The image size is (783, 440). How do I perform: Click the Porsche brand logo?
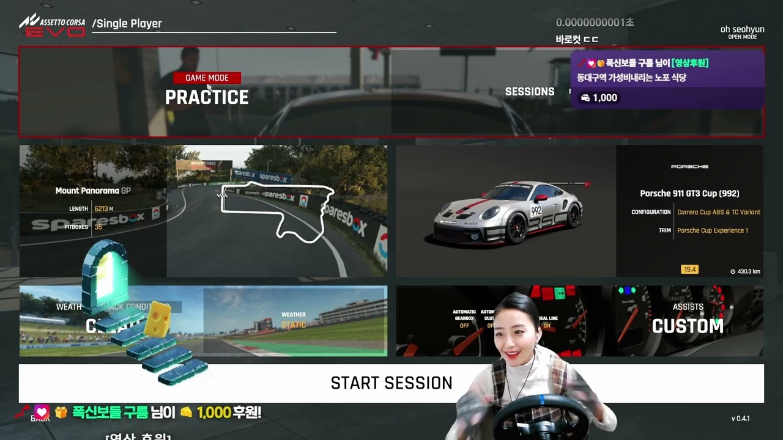(689, 166)
